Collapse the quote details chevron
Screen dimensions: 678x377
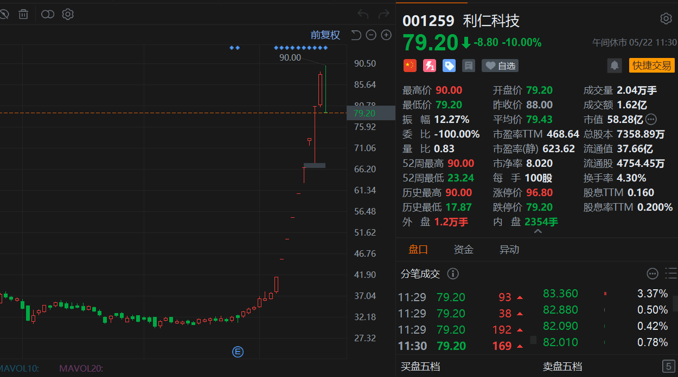pos(538,232)
